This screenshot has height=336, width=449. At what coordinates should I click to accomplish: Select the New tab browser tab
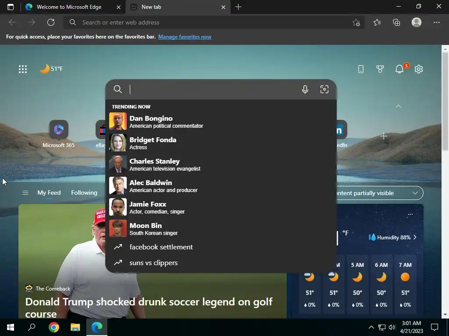click(178, 7)
